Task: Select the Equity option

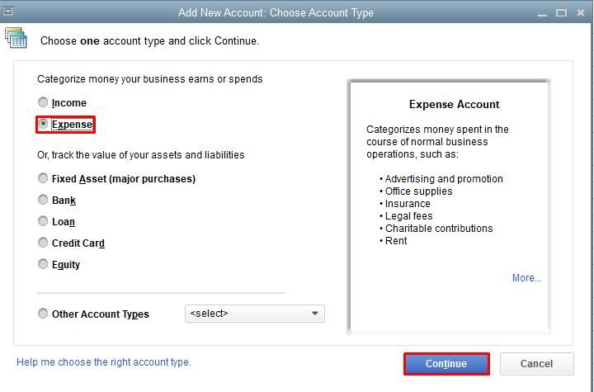Action: pos(44,264)
